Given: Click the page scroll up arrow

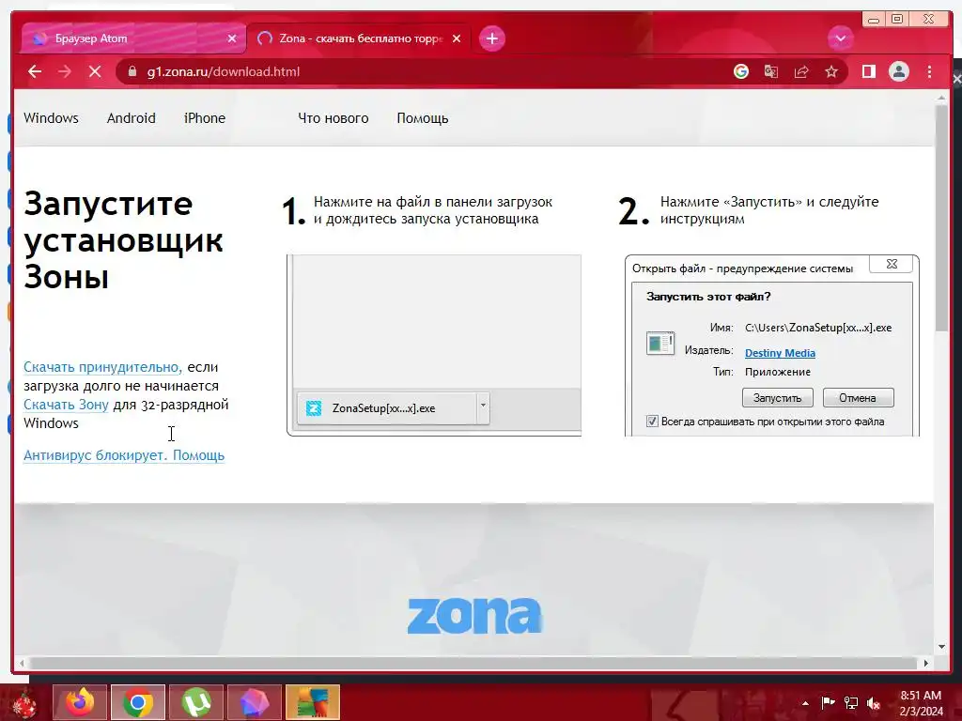Looking at the screenshot, I should (941, 98).
